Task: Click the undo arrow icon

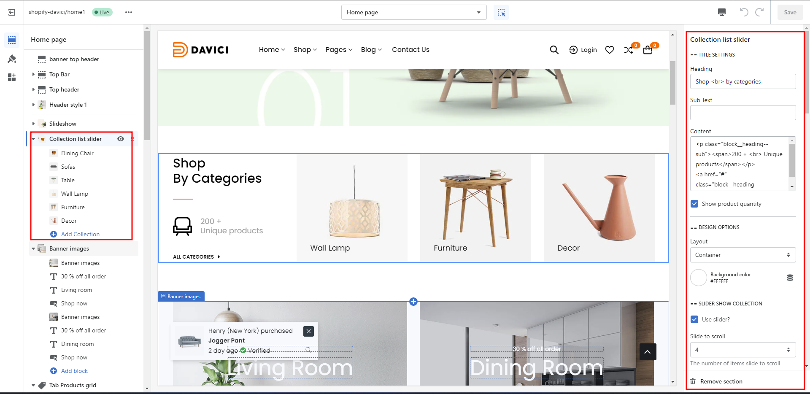Action: pyautogui.click(x=744, y=12)
